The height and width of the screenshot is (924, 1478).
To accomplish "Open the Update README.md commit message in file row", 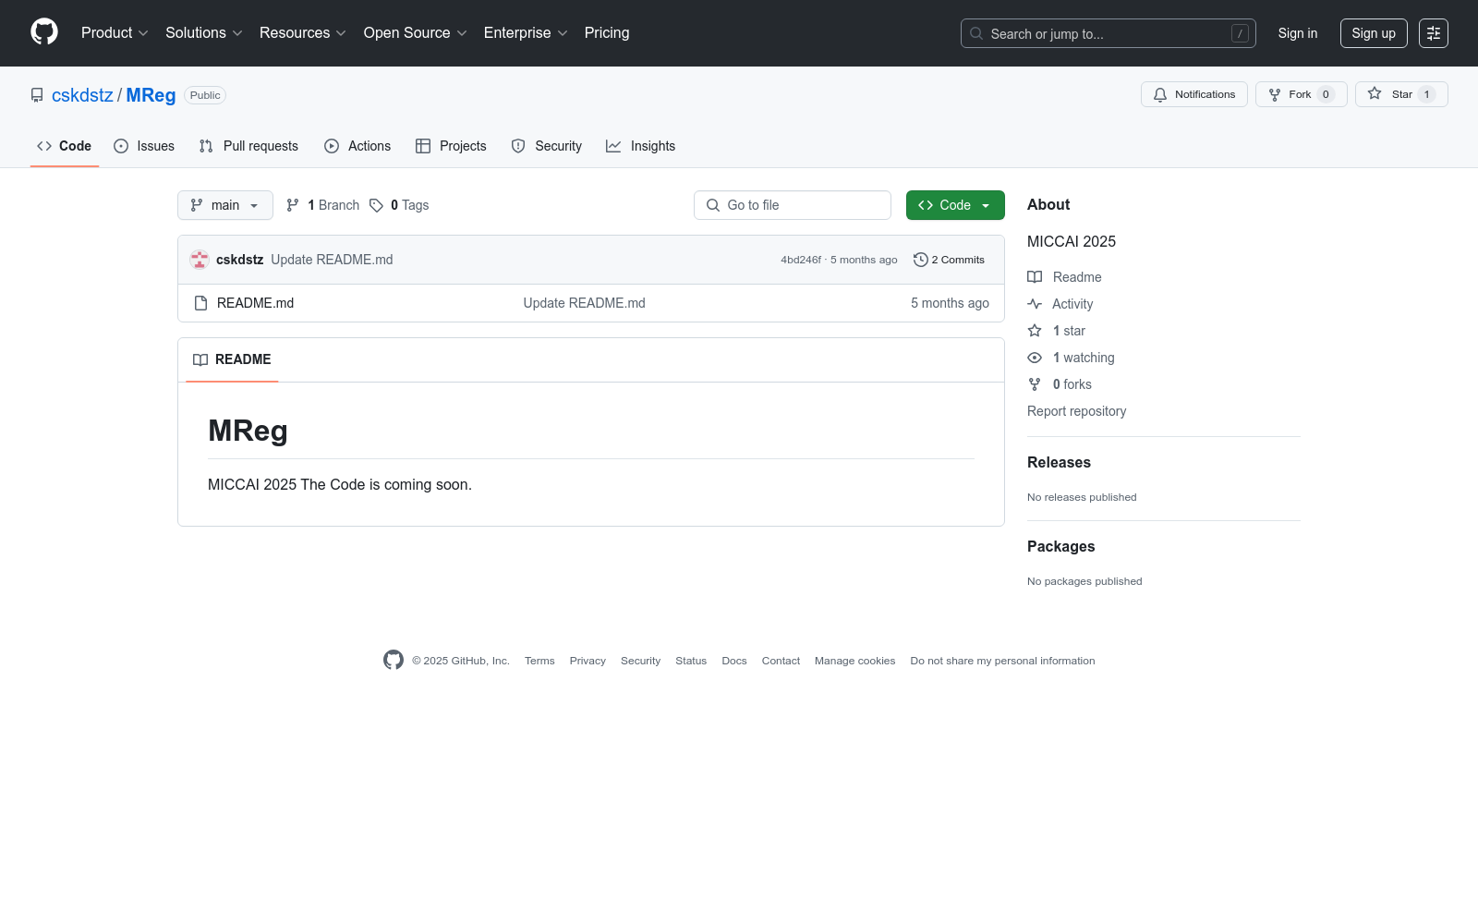I will click(x=584, y=303).
